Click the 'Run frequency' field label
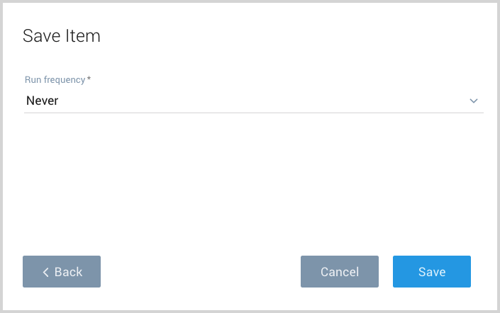 [x=55, y=80]
